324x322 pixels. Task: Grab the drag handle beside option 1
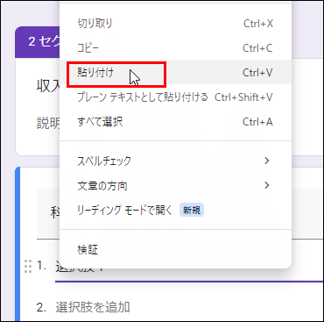28,266
